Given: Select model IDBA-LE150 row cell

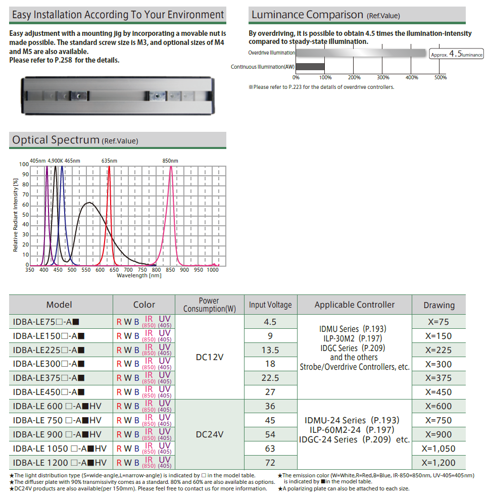Looking at the screenshot, I should click(61, 336).
